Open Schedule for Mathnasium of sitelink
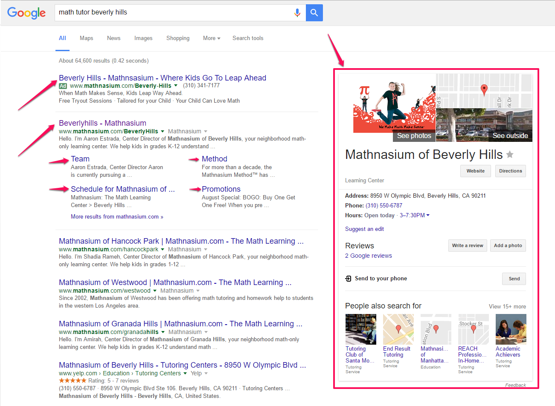The height and width of the screenshot is (406, 555). pyautogui.click(x=123, y=189)
